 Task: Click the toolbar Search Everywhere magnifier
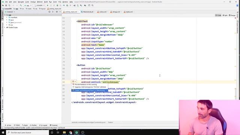93,5
